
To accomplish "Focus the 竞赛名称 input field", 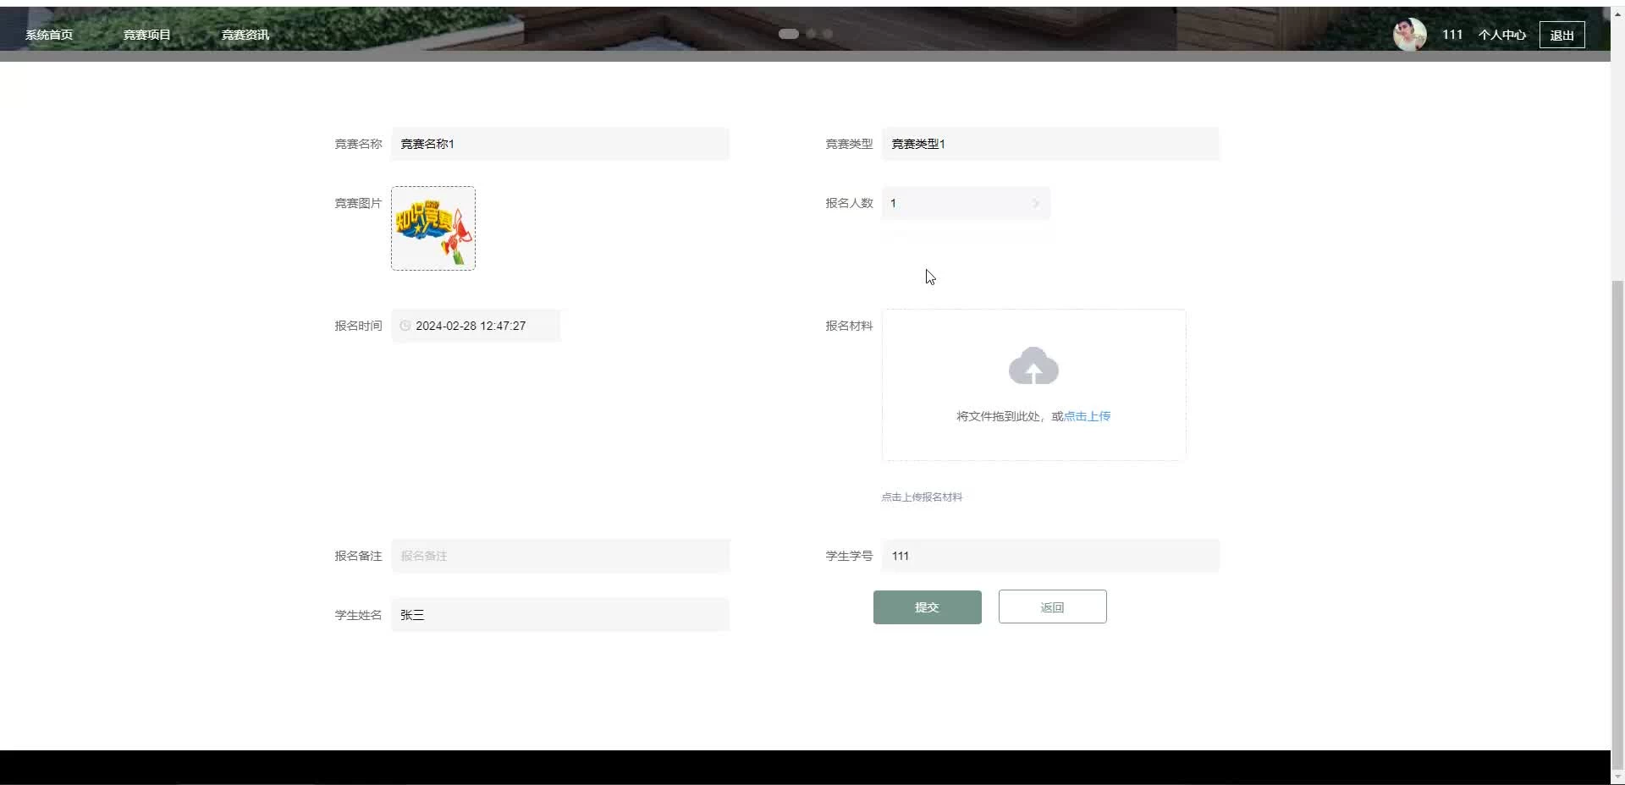I will point(560,144).
